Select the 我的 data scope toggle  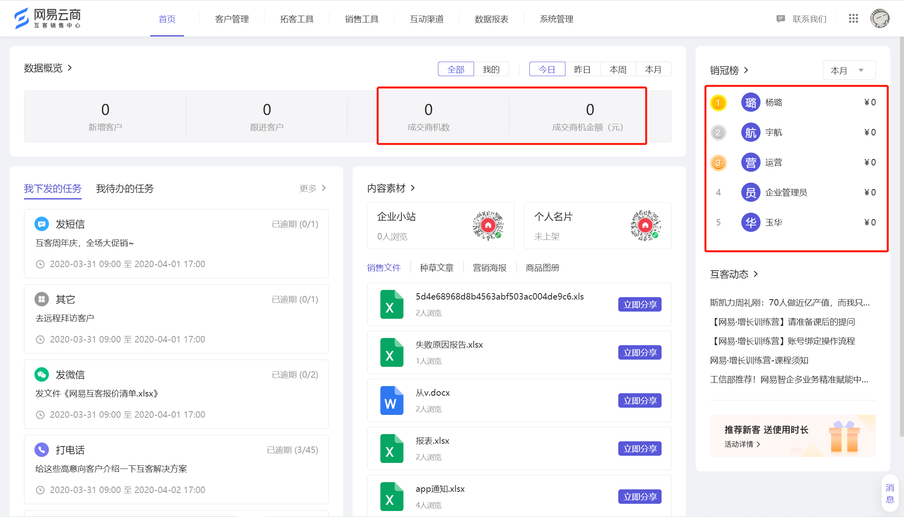491,69
